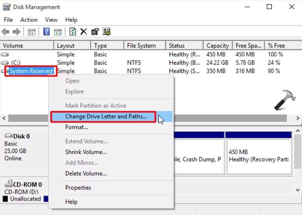Open the Help question mark toolbar icon

click(46, 32)
